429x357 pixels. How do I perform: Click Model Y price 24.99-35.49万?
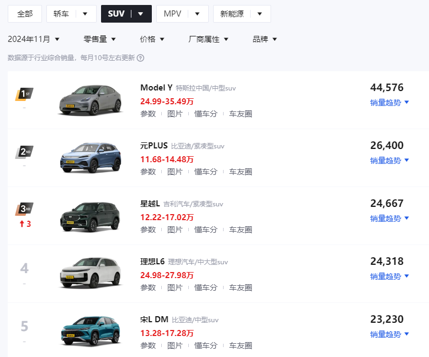click(167, 102)
